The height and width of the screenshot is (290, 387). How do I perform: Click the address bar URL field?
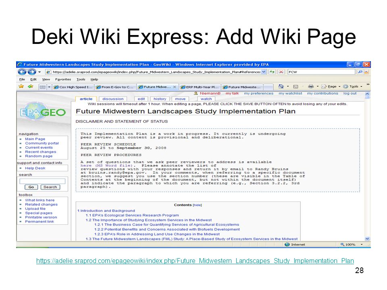coord(154,72)
